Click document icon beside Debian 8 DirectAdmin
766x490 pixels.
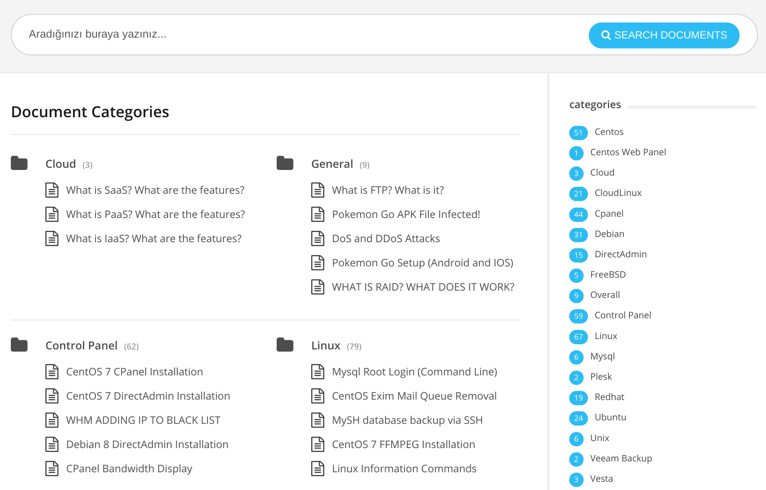tap(52, 444)
